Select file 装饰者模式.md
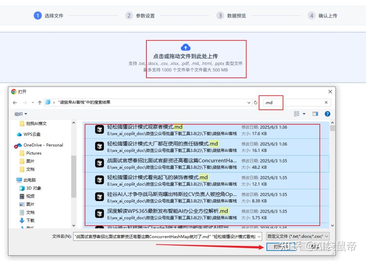The width and height of the screenshot is (366, 261). pos(206,180)
